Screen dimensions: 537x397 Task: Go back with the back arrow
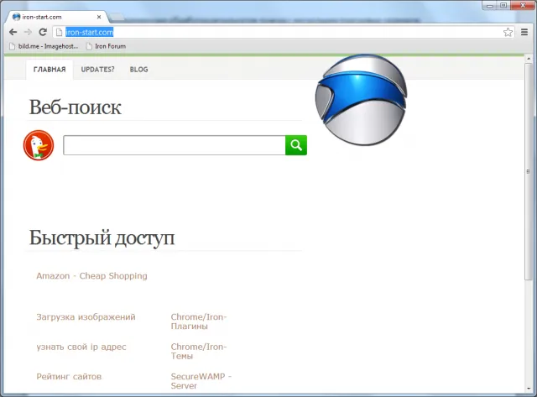coord(13,32)
